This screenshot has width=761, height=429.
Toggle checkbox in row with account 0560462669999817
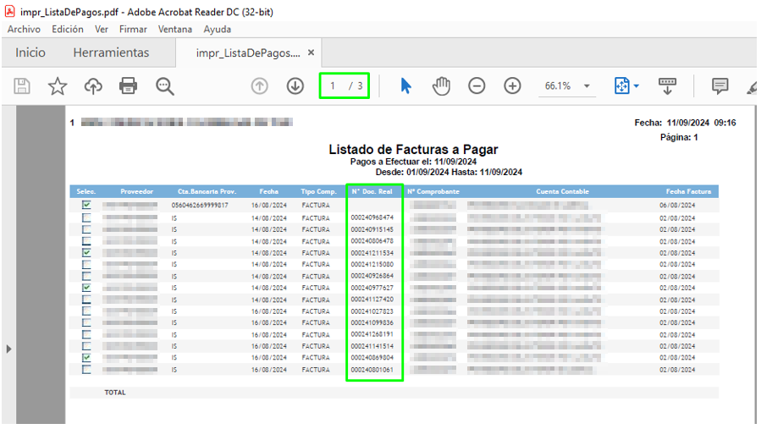86,205
